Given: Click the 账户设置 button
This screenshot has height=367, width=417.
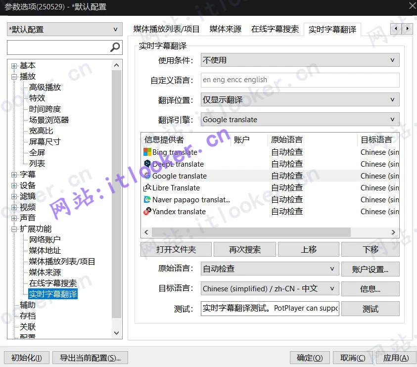Looking at the screenshot, I should (370, 269).
